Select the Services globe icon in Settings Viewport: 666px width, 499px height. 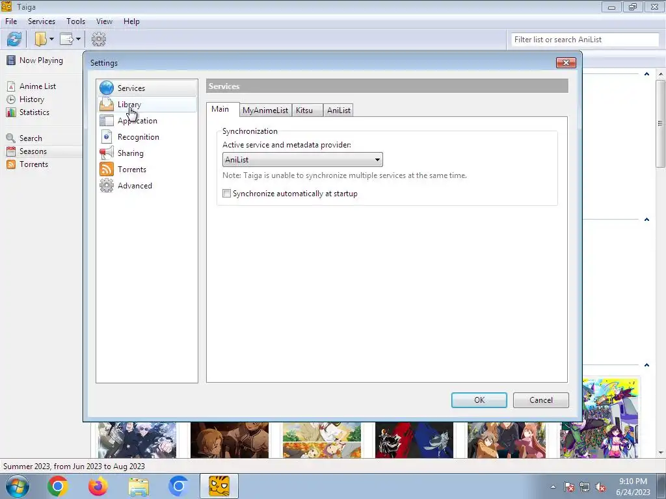point(106,88)
